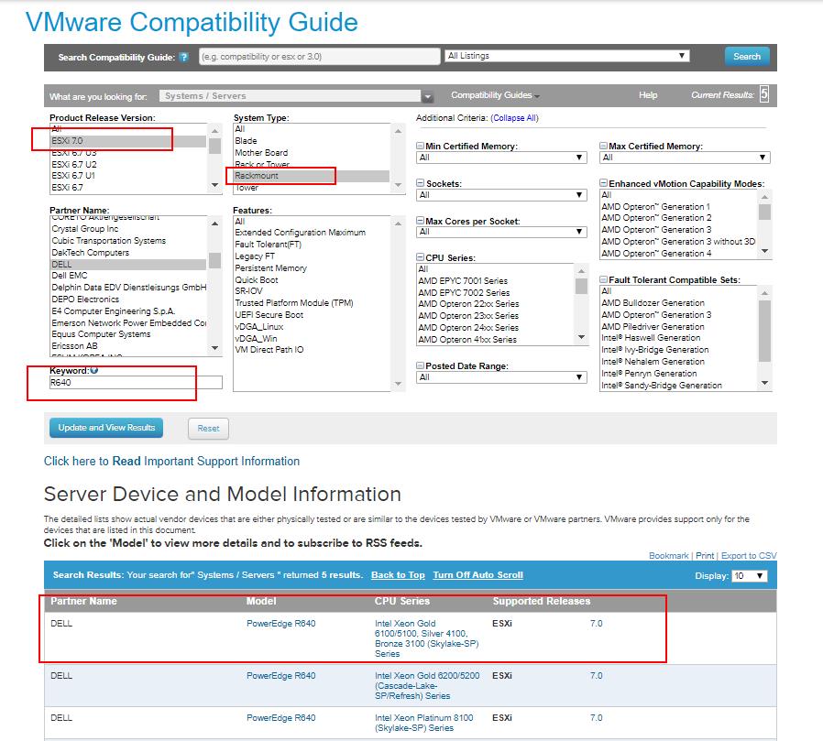The image size is (823, 741).
Task: Open the Max Certified Memory dropdown
Action: 685,158
